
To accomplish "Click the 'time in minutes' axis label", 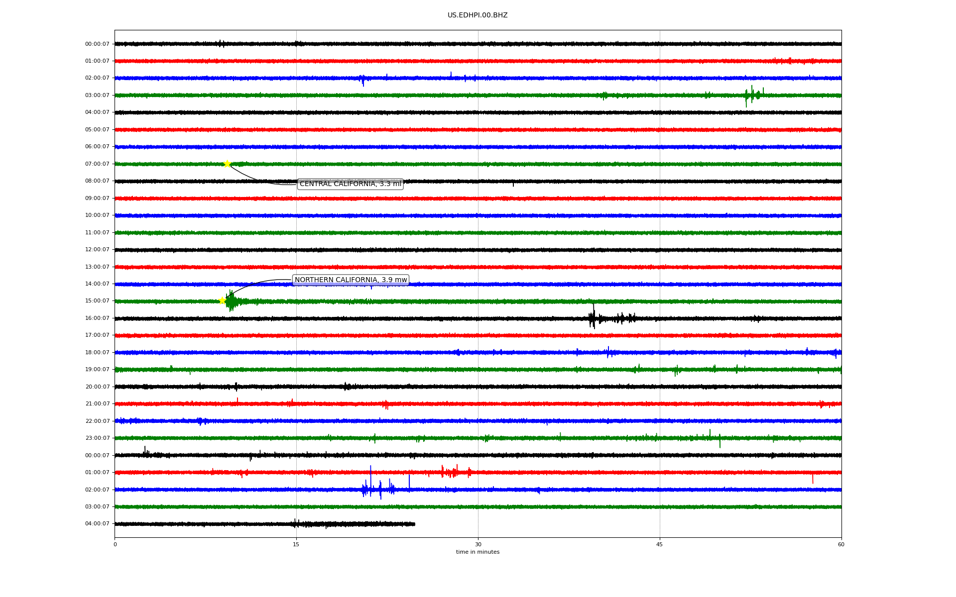I will 477,552.
